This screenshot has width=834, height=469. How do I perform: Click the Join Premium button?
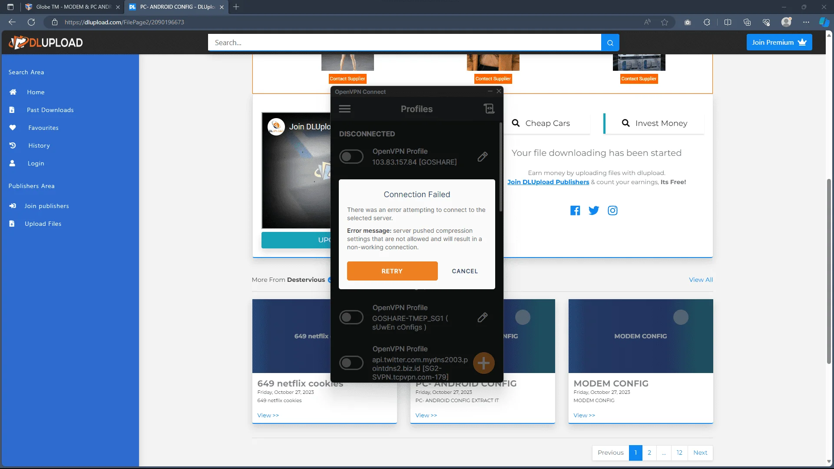(779, 43)
